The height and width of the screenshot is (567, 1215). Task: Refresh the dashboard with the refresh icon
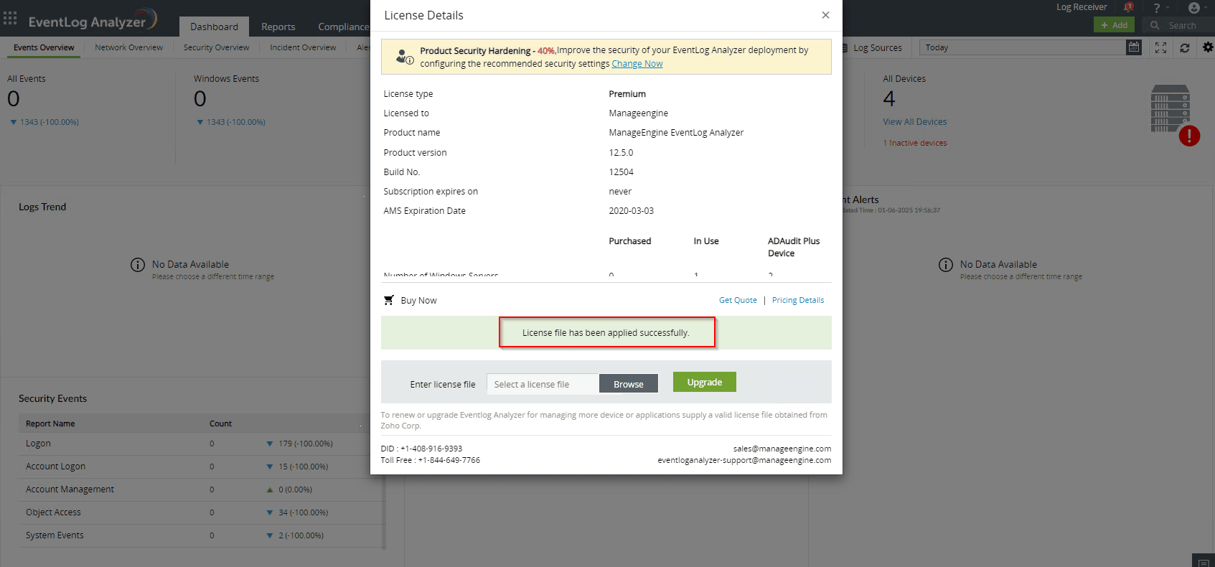1185,47
